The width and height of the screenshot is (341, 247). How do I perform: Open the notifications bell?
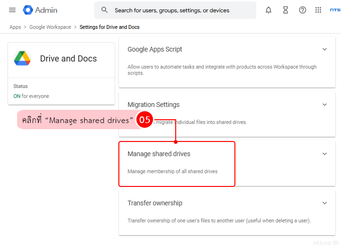tap(269, 10)
